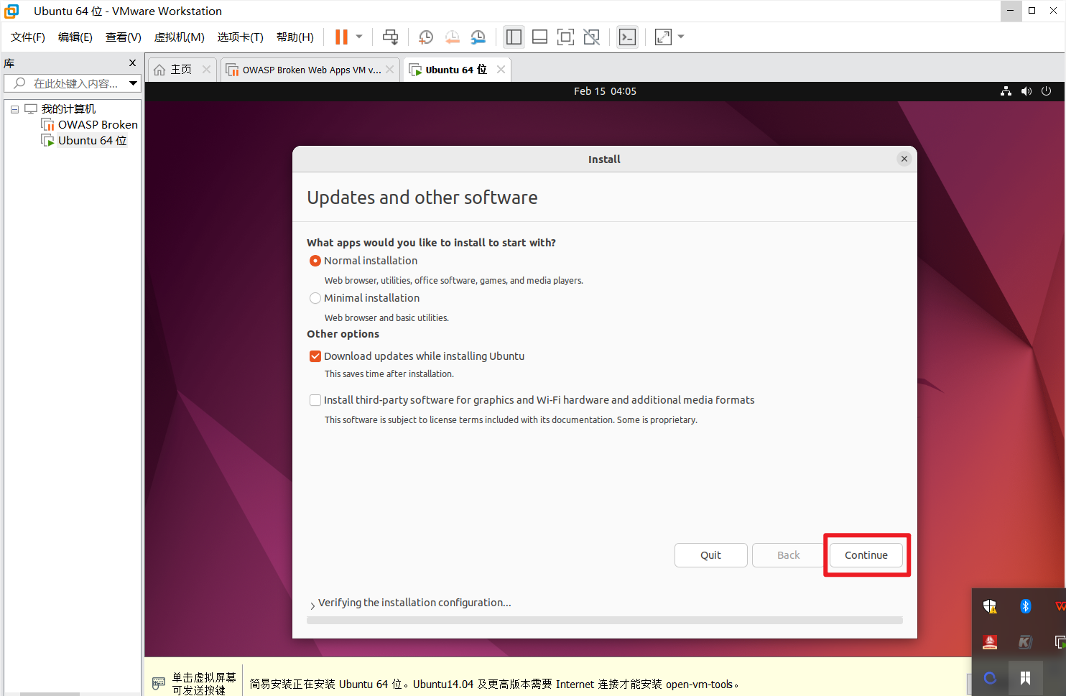Click the K application tray icon
The image size is (1066, 696).
click(x=1025, y=641)
